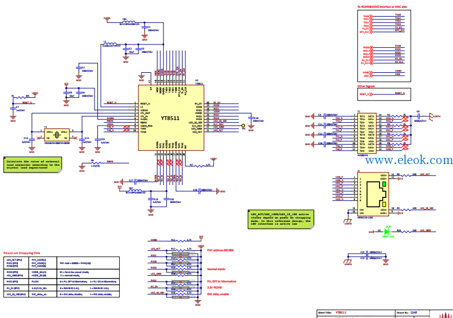
Task: Open the crystal load capacitor note
Action: pyautogui.click(x=33, y=165)
